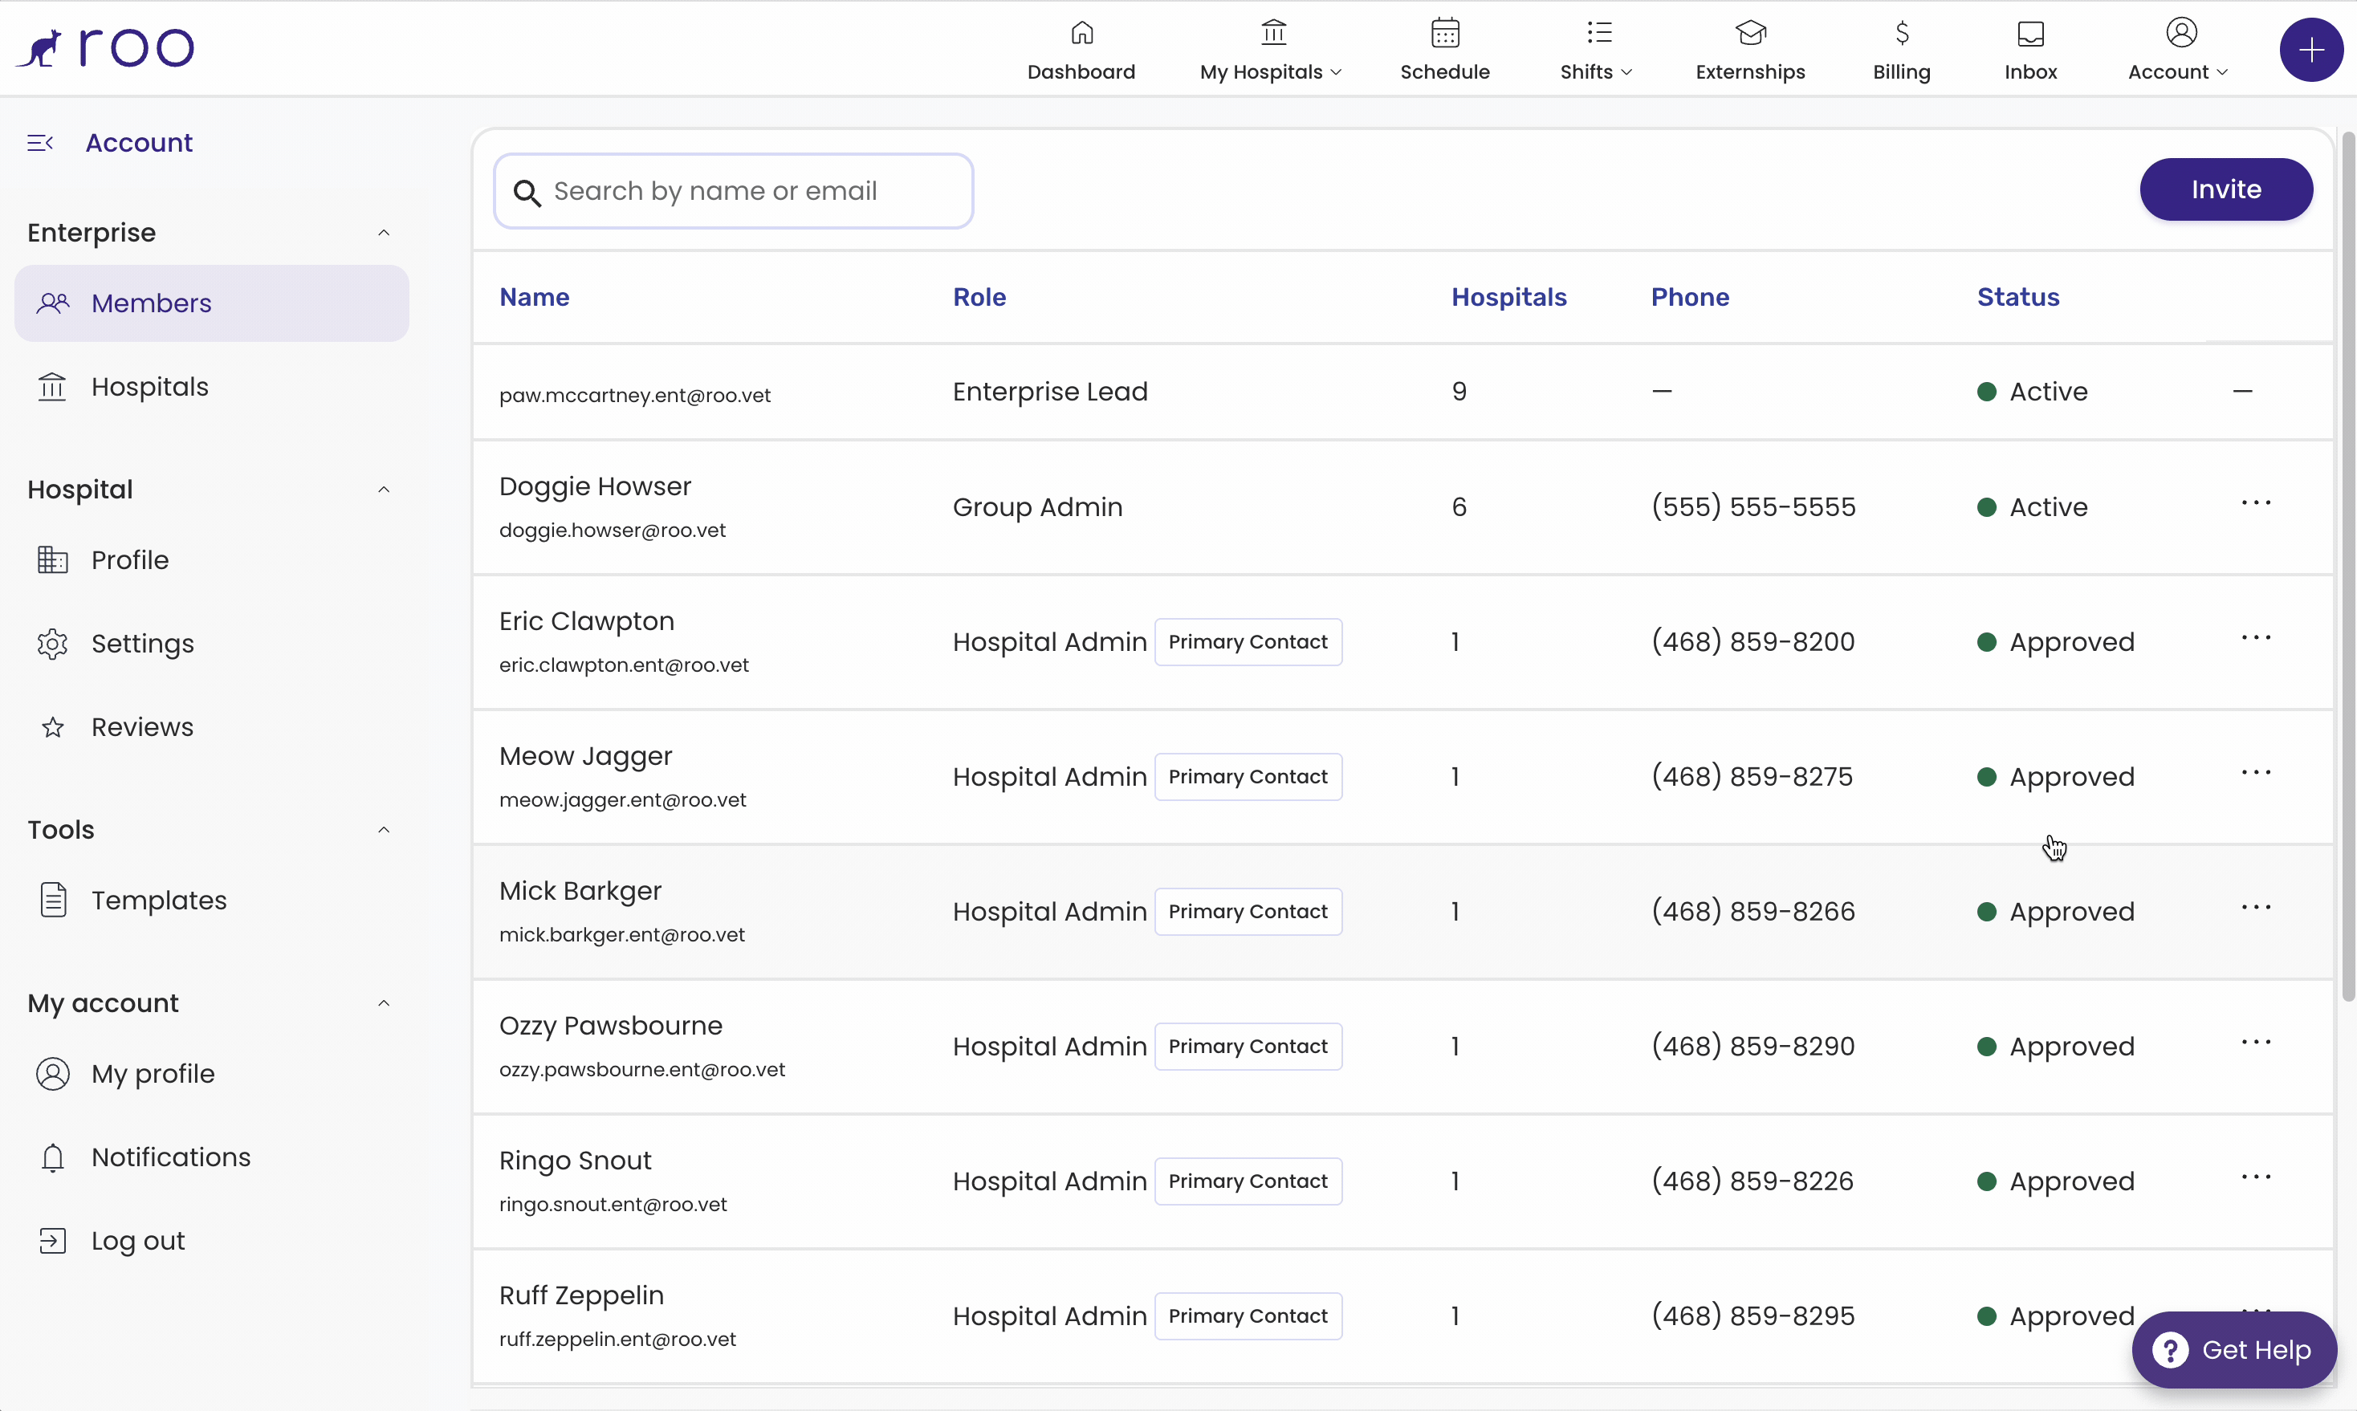Viewport: 2357px width, 1411px height.
Task: Click ozzy.pawsbourne.ent@roo.vet email
Action: (x=641, y=1070)
